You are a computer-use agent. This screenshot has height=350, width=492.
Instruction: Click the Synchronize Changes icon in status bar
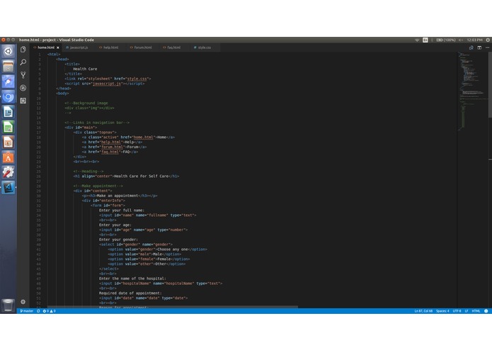pos(38,311)
